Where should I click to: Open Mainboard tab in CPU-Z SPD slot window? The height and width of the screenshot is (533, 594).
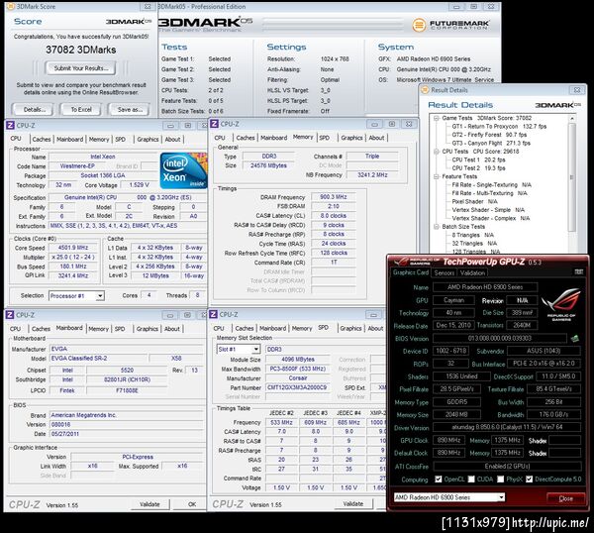click(x=272, y=328)
